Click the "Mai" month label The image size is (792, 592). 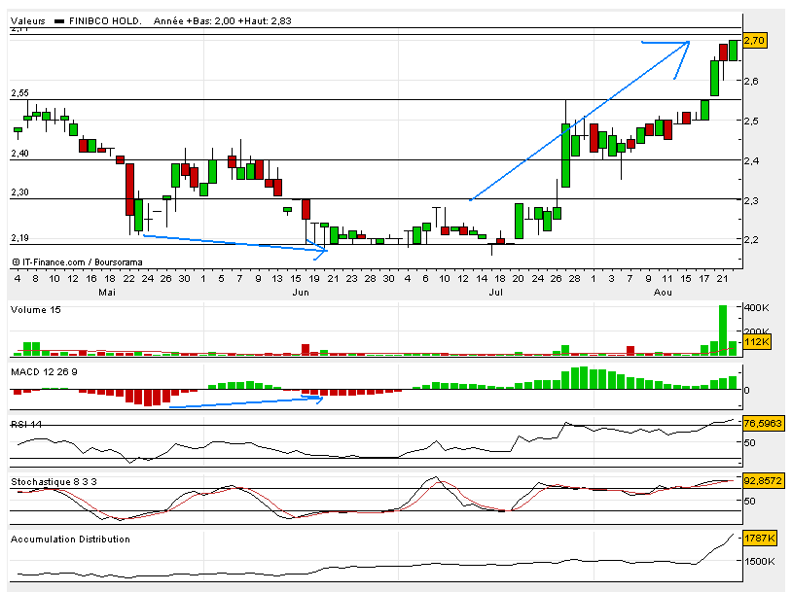107,293
